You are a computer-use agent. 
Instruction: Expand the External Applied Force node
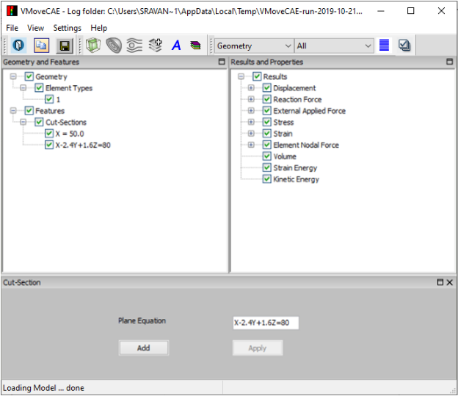[x=251, y=110]
